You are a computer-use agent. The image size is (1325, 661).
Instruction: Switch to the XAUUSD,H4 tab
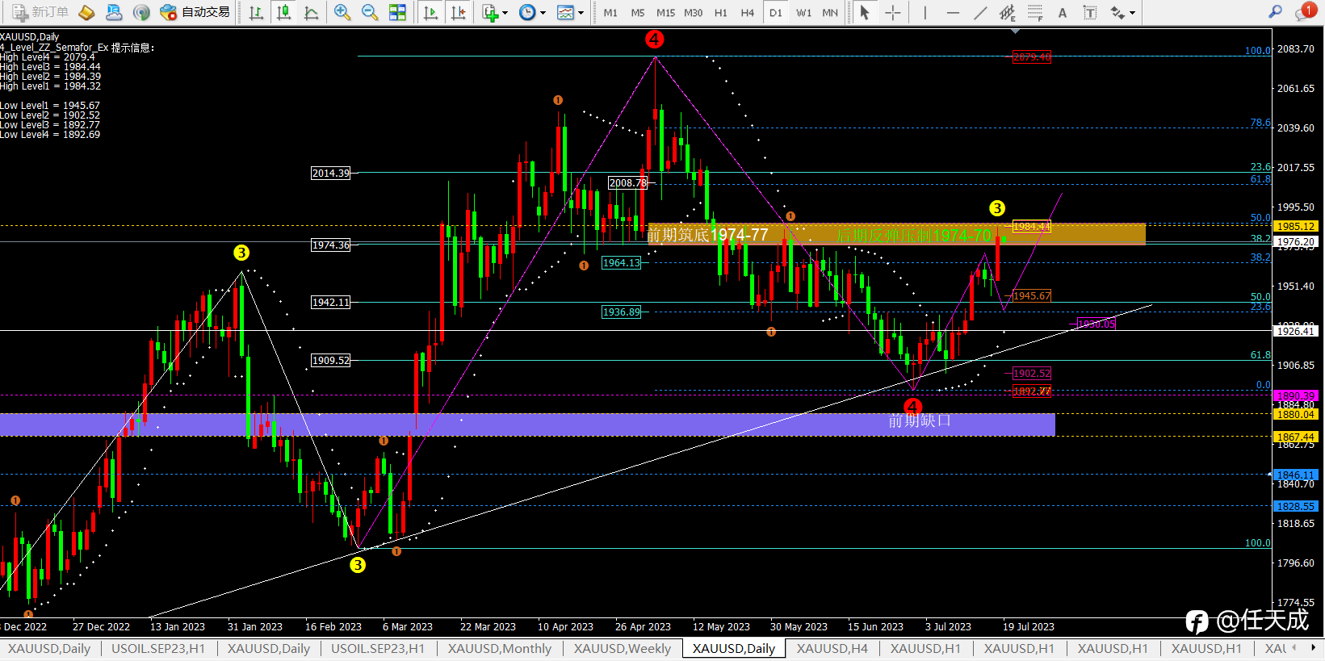[832, 648]
